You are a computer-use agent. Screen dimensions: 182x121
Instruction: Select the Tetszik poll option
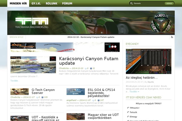pos(128,112)
